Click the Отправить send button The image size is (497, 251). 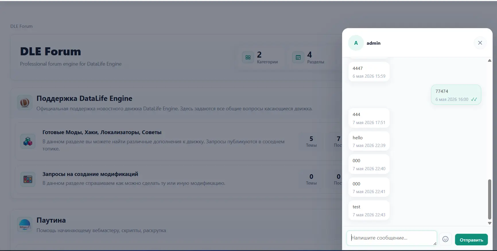pos(471,240)
